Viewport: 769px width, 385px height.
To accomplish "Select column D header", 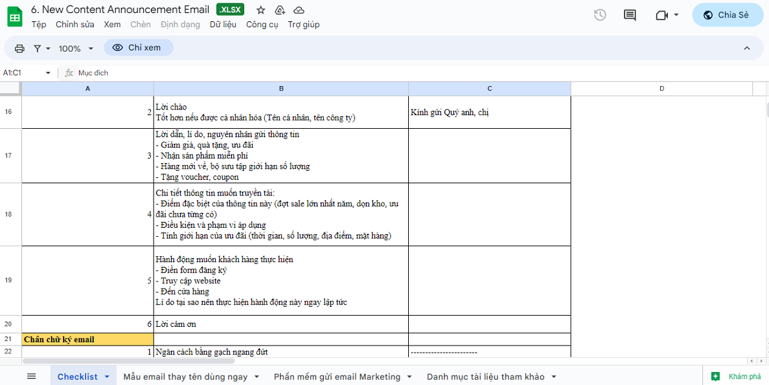I will [661, 89].
